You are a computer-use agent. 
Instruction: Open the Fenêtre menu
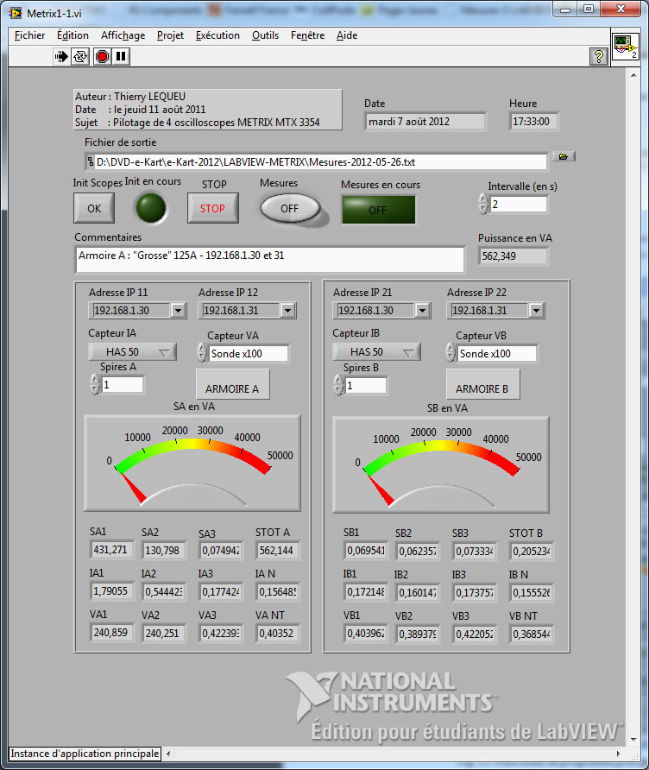pos(307,35)
